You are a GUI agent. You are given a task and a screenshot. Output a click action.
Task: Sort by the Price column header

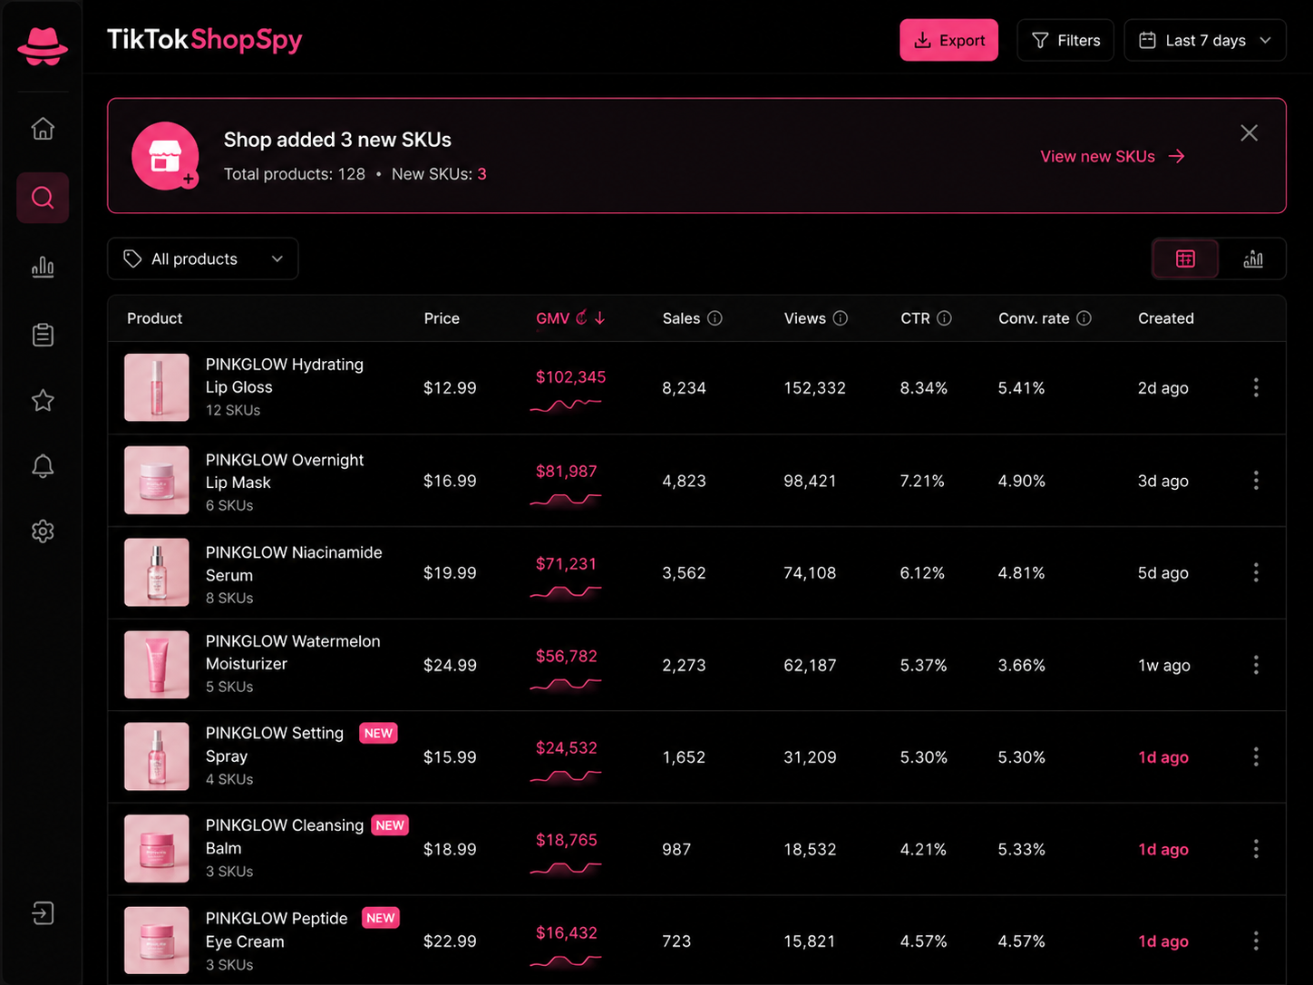[x=442, y=318]
